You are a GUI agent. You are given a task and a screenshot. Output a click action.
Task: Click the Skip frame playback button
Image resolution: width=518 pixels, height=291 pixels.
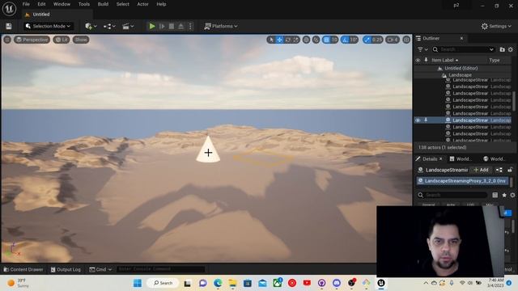(x=162, y=26)
